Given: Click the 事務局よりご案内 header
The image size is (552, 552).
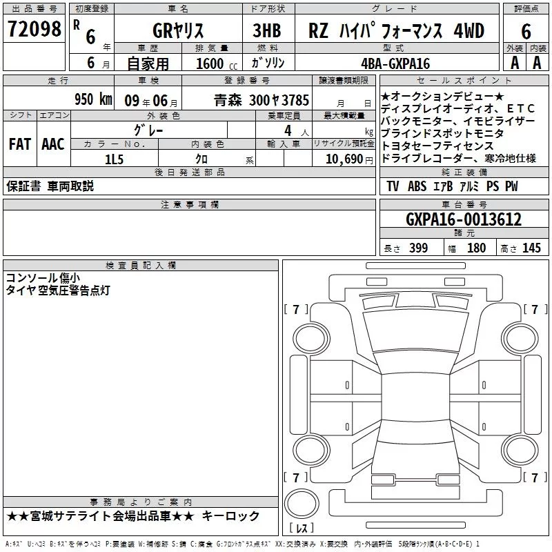Looking at the screenshot, I should (x=141, y=502).
